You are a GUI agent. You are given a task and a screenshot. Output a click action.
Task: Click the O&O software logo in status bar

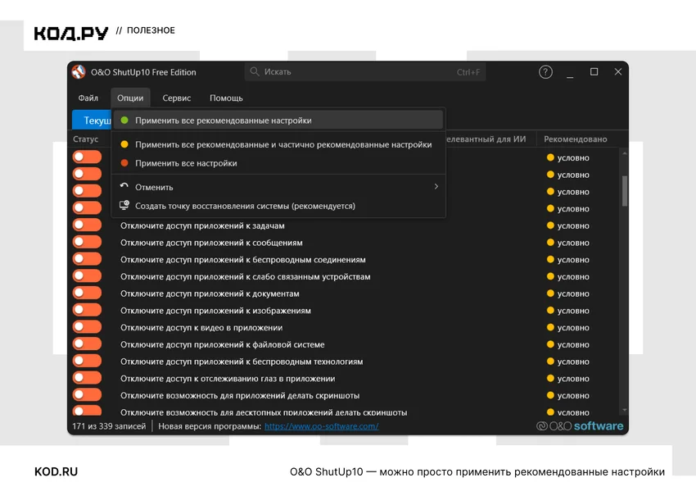[x=580, y=425]
